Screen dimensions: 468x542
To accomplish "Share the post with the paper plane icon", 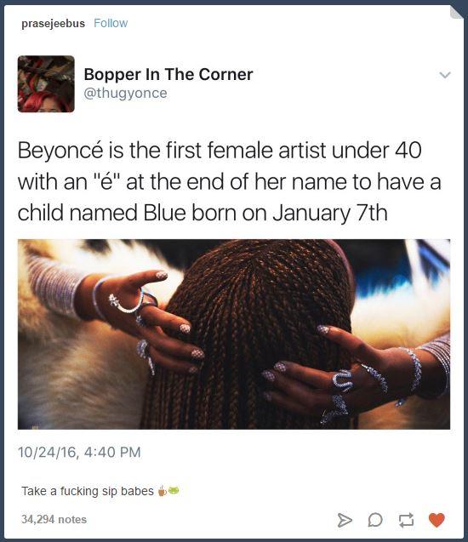I will click(x=345, y=520).
